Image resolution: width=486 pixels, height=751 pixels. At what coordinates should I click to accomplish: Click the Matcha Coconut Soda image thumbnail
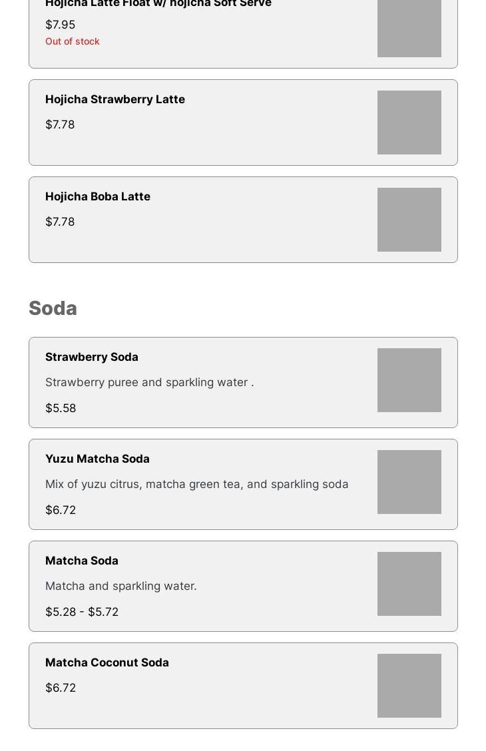click(x=409, y=686)
